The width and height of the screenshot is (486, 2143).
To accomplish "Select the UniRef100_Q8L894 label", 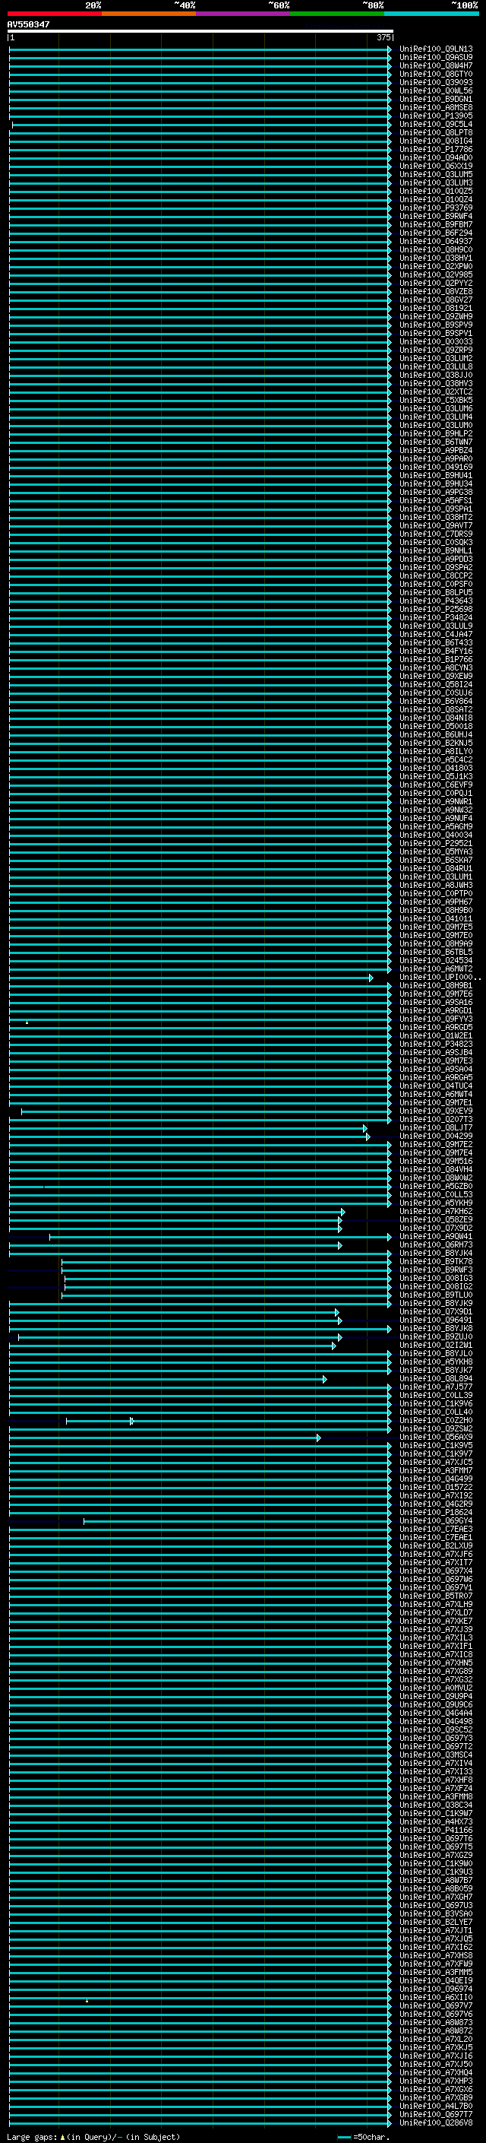I will [435, 1379].
